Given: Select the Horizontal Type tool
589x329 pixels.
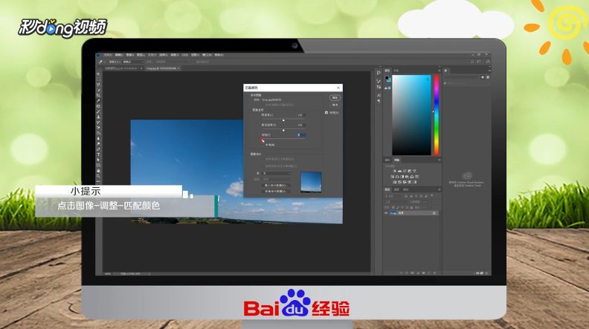Looking at the screenshot, I should click(x=98, y=154).
